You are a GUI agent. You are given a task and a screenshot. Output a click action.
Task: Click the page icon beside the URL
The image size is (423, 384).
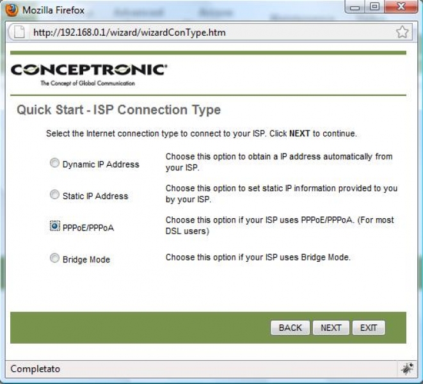click(19, 32)
